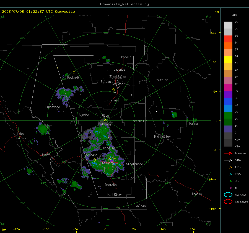Click the Strathmore city label
249x233 pixels.
134,164
